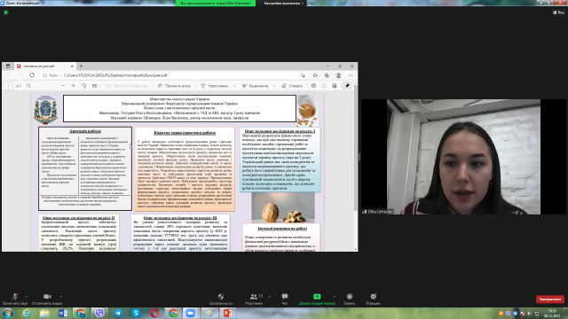This screenshot has height=319, width=568.
Task: Click the PDF page number field
Action: [x=8, y=86]
